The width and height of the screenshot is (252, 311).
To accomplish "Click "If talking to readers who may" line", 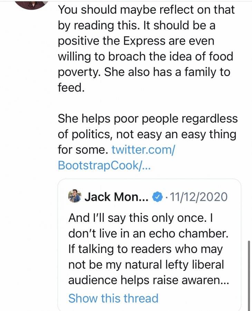I will tap(146, 249).
